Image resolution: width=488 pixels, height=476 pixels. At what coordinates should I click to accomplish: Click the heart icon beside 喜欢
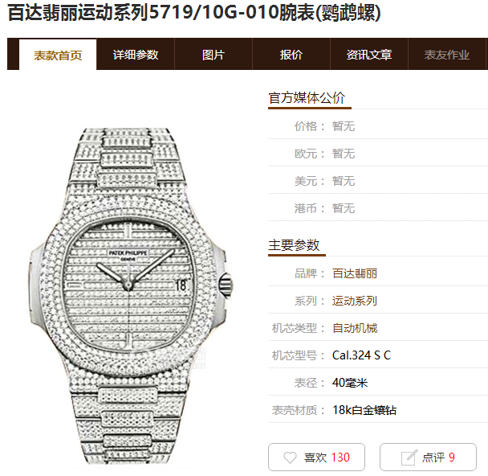coord(290,458)
